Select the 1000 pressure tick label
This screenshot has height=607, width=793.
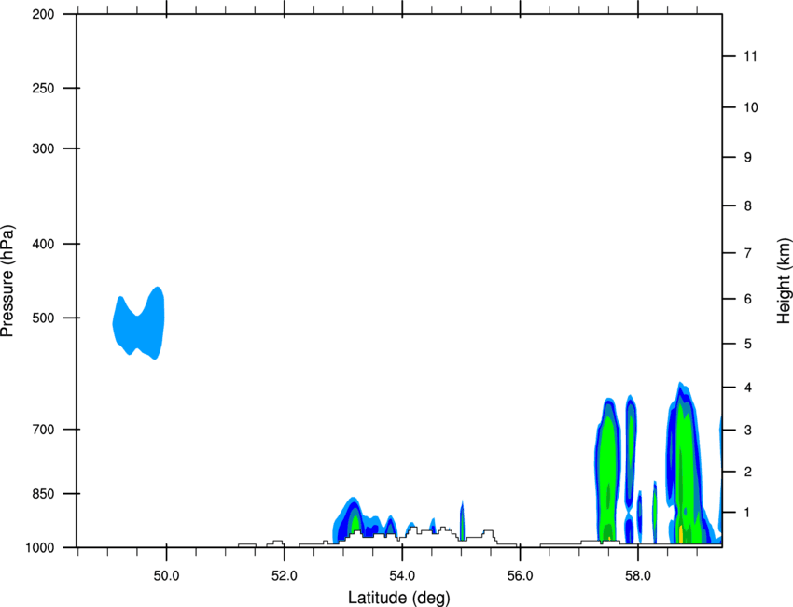click(x=40, y=548)
